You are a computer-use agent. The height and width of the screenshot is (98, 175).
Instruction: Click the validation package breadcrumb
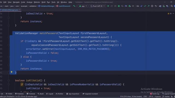33,6
